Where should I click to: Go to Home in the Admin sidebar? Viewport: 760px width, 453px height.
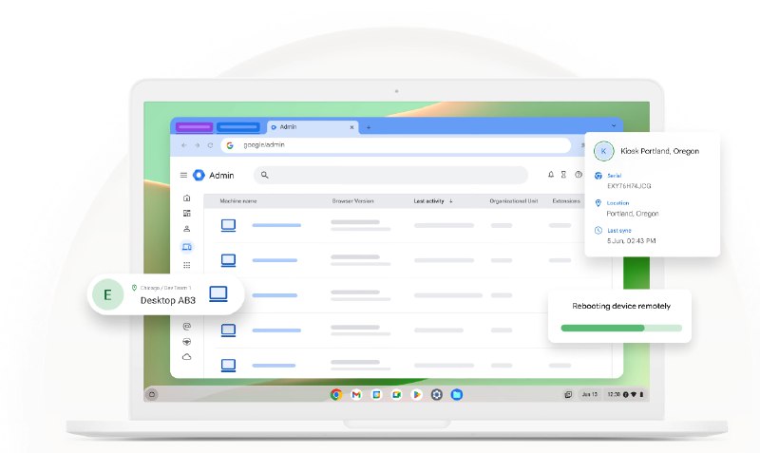click(x=186, y=198)
